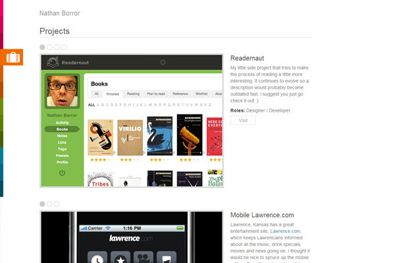Image resolution: width=395 pixels, height=263 pixels.
Task: Click the green battery icon in iPhone status bar
Action: pyautogui.click(x=180, y=228)
